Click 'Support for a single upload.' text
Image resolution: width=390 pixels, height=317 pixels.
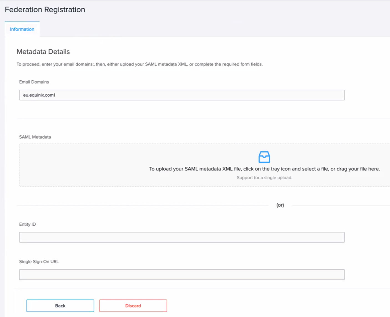(264, 178)
